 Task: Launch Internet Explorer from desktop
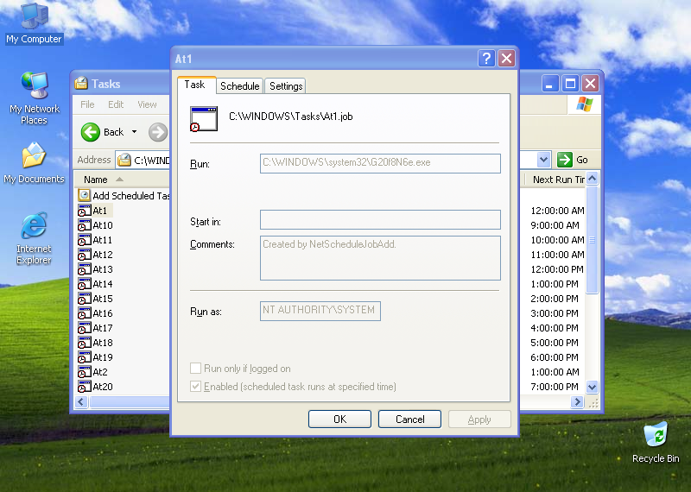[34, 238]
